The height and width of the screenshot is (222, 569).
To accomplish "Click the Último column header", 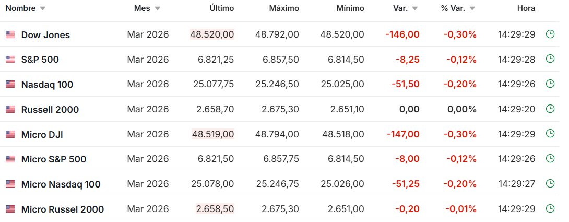I will pyautogui.click(x=221, y=9).
